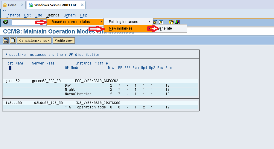Click the Dia column header

(x=111, y=68)
